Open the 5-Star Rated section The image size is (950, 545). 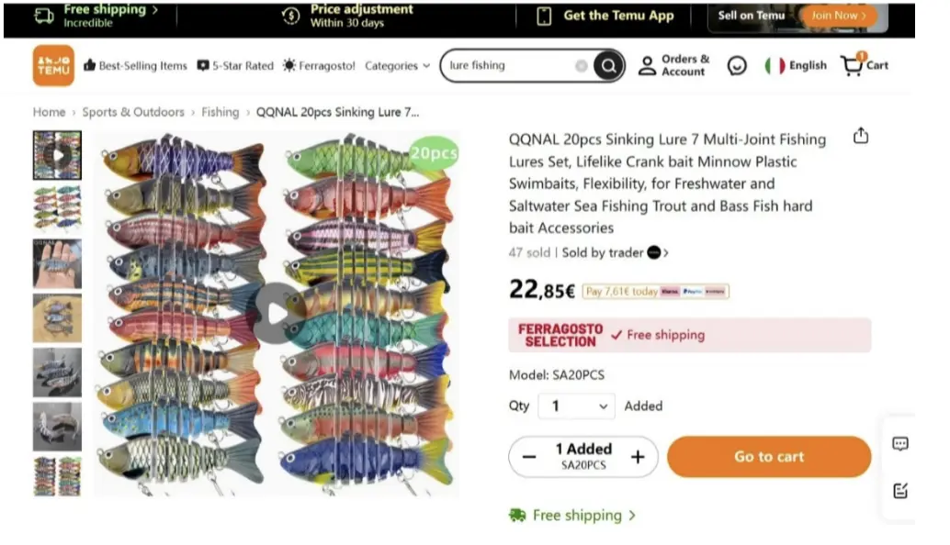click(235, 66)
